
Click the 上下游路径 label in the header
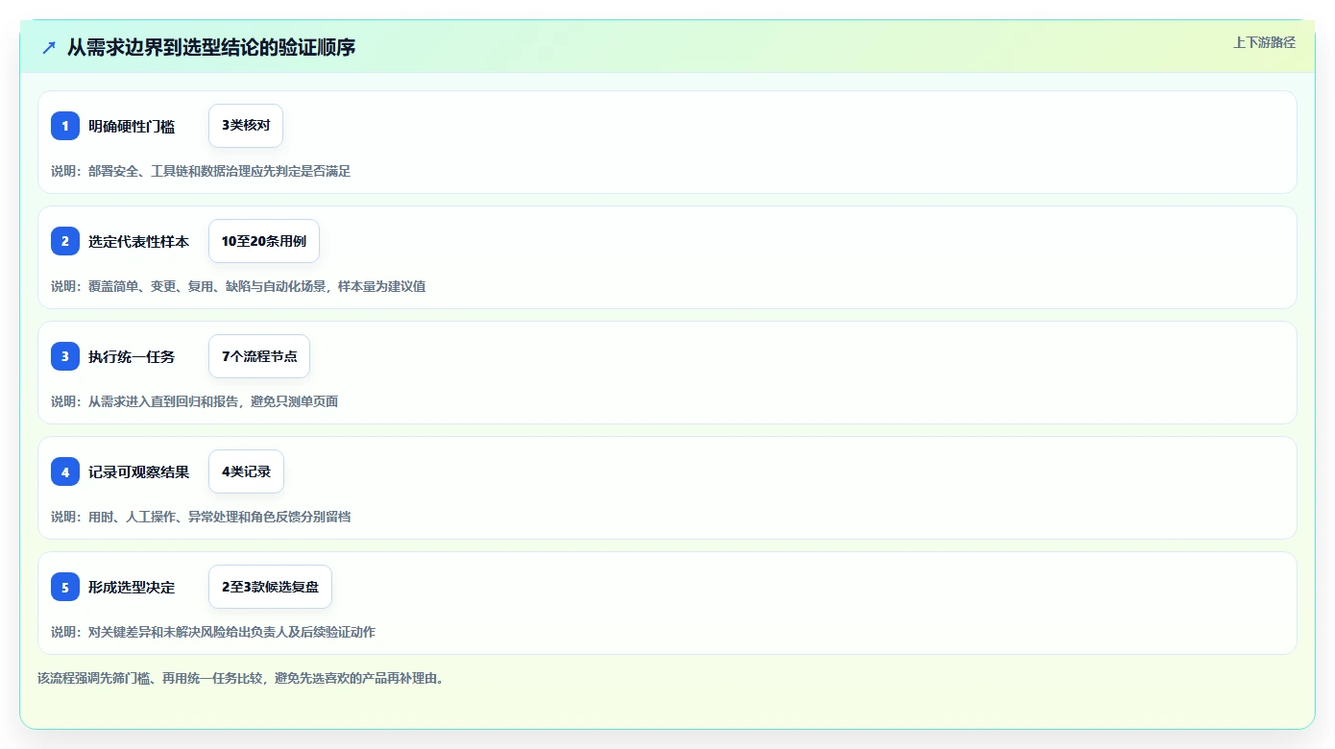tap(1264, 42)
